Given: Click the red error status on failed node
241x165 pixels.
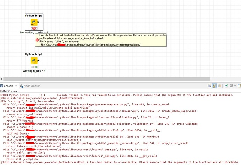Looking at the screenshot, I should point(34,28).
